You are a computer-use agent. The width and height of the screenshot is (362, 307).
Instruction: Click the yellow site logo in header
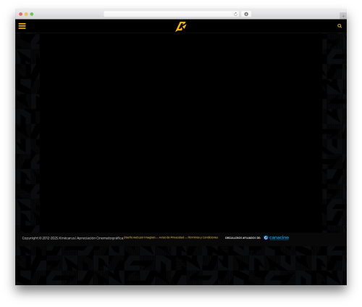click(181, 26)
